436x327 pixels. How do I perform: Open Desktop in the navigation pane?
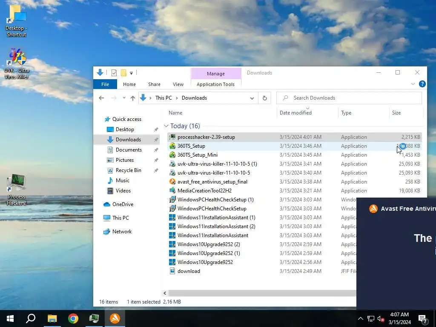[x=125, y=129]
